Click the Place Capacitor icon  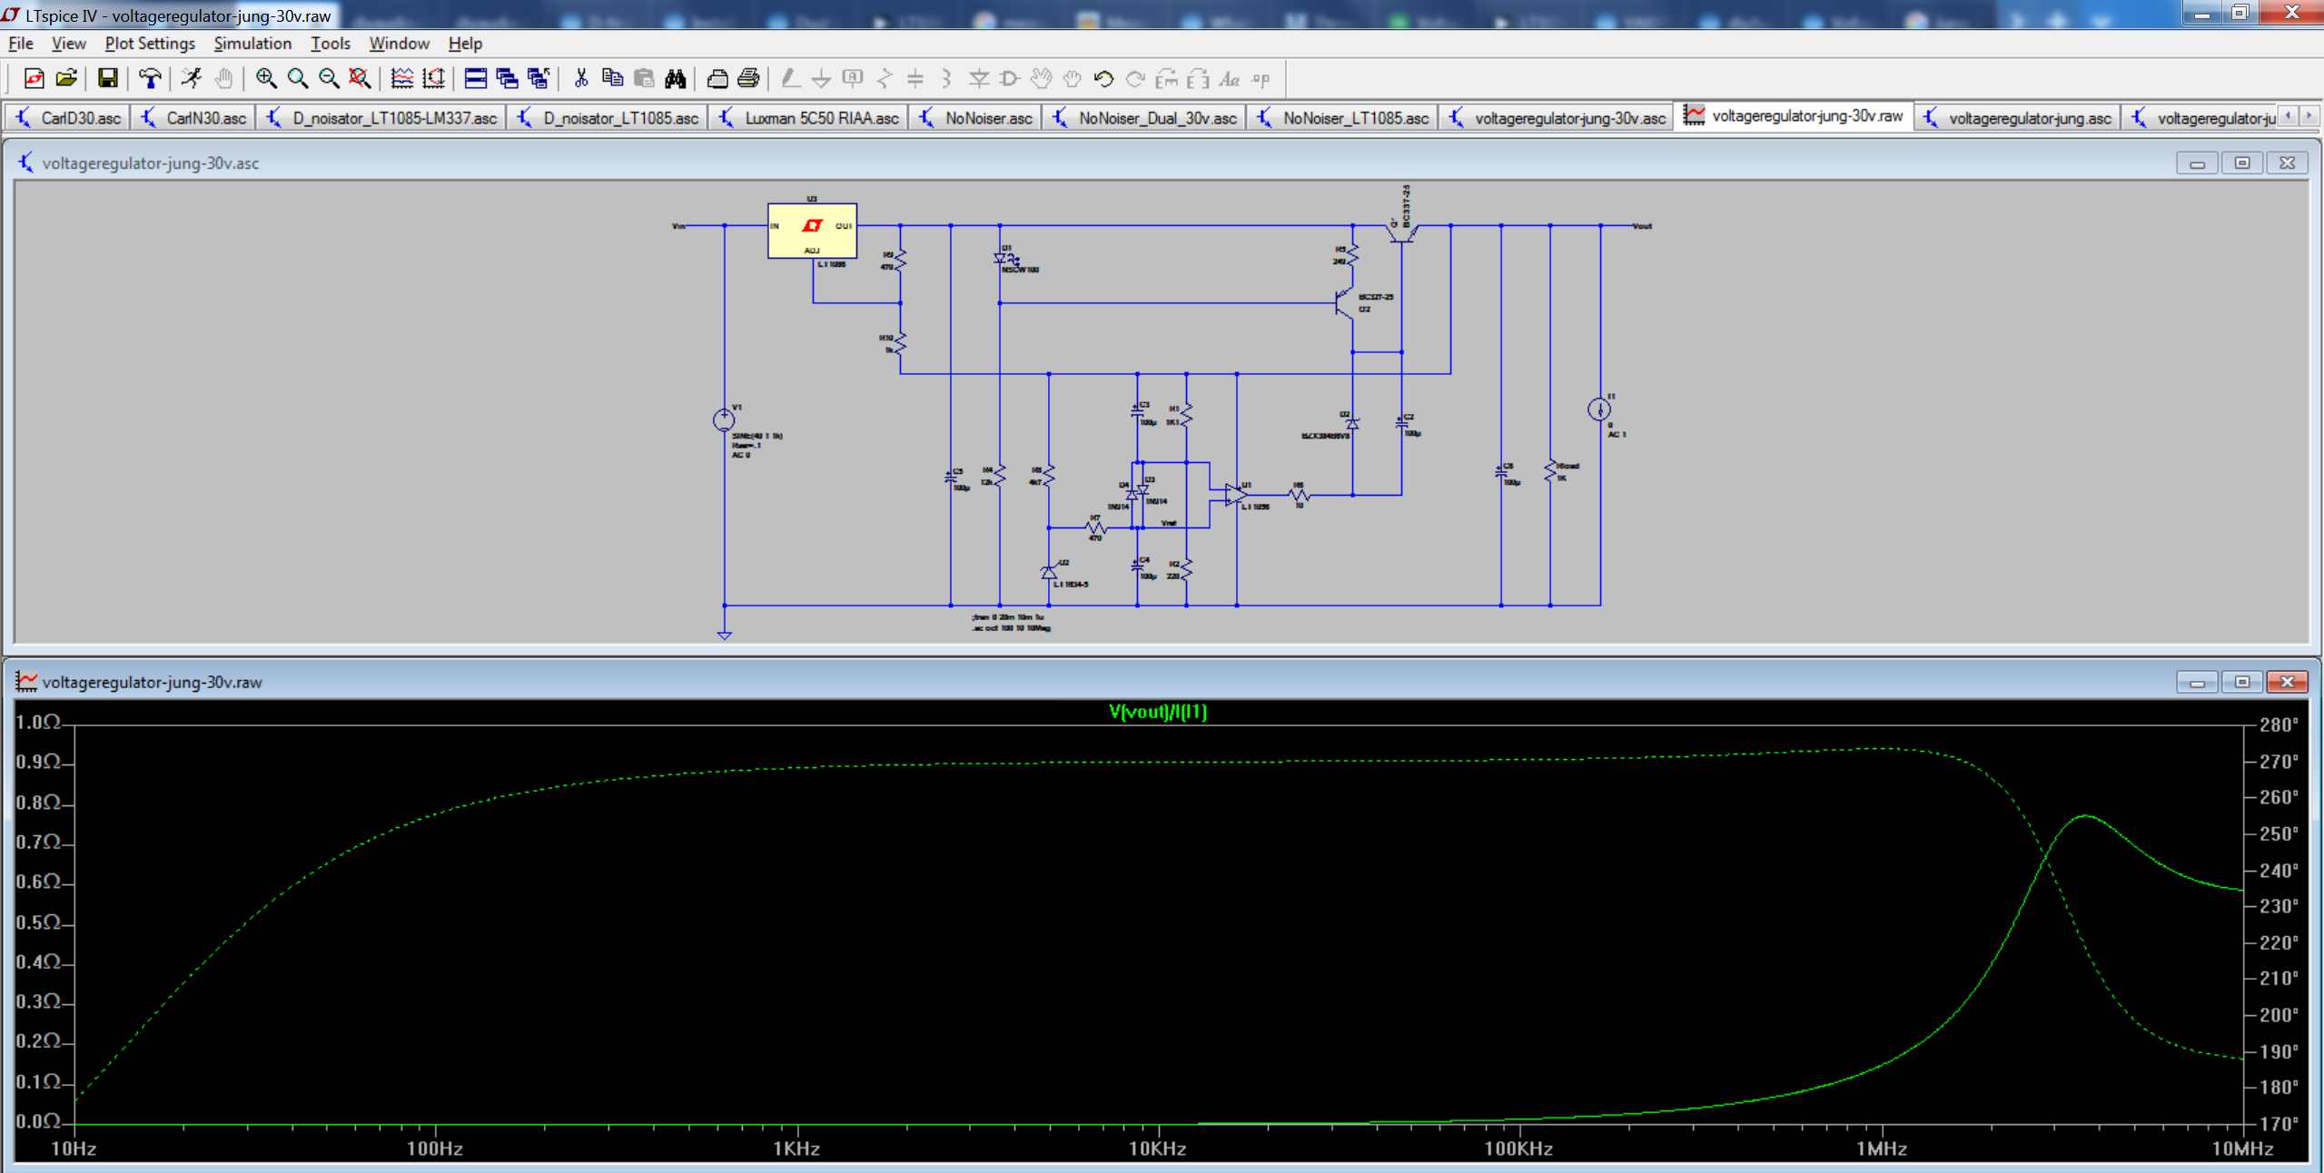(x=915, y=79)
